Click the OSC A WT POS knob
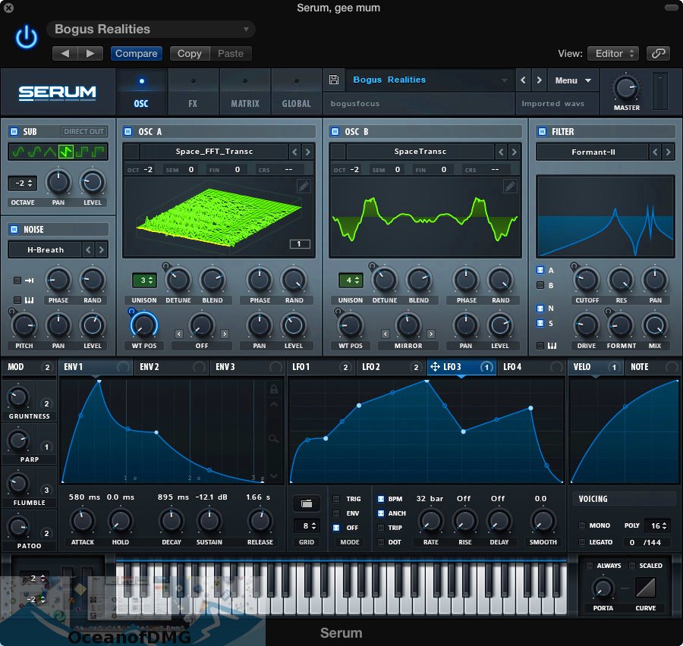Screen dimensions: 683x646 (x=143, y=325)
